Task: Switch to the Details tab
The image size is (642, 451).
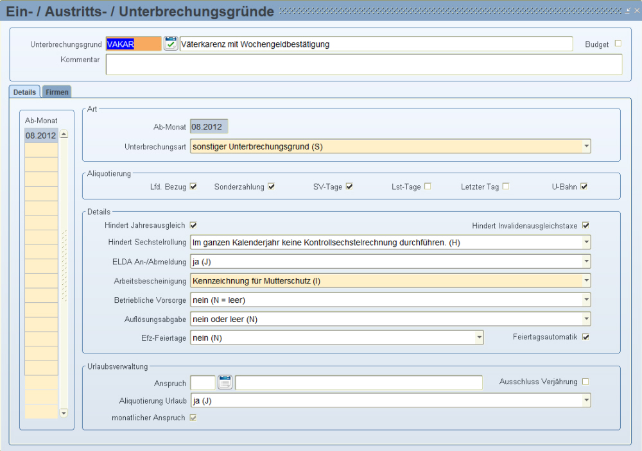Action: pyautogui.click(x=24, y=92)
